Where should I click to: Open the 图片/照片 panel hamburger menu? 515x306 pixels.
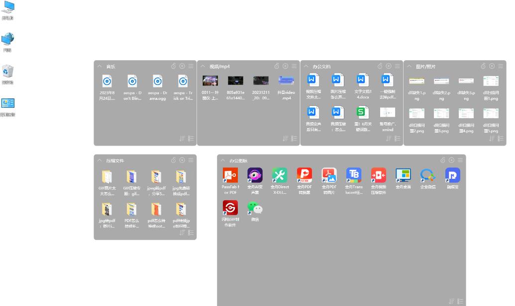501,66
